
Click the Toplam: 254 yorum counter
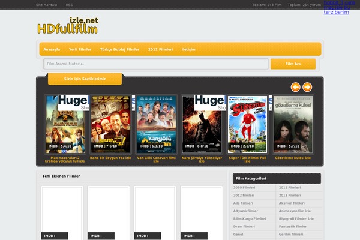pos(304,5)
